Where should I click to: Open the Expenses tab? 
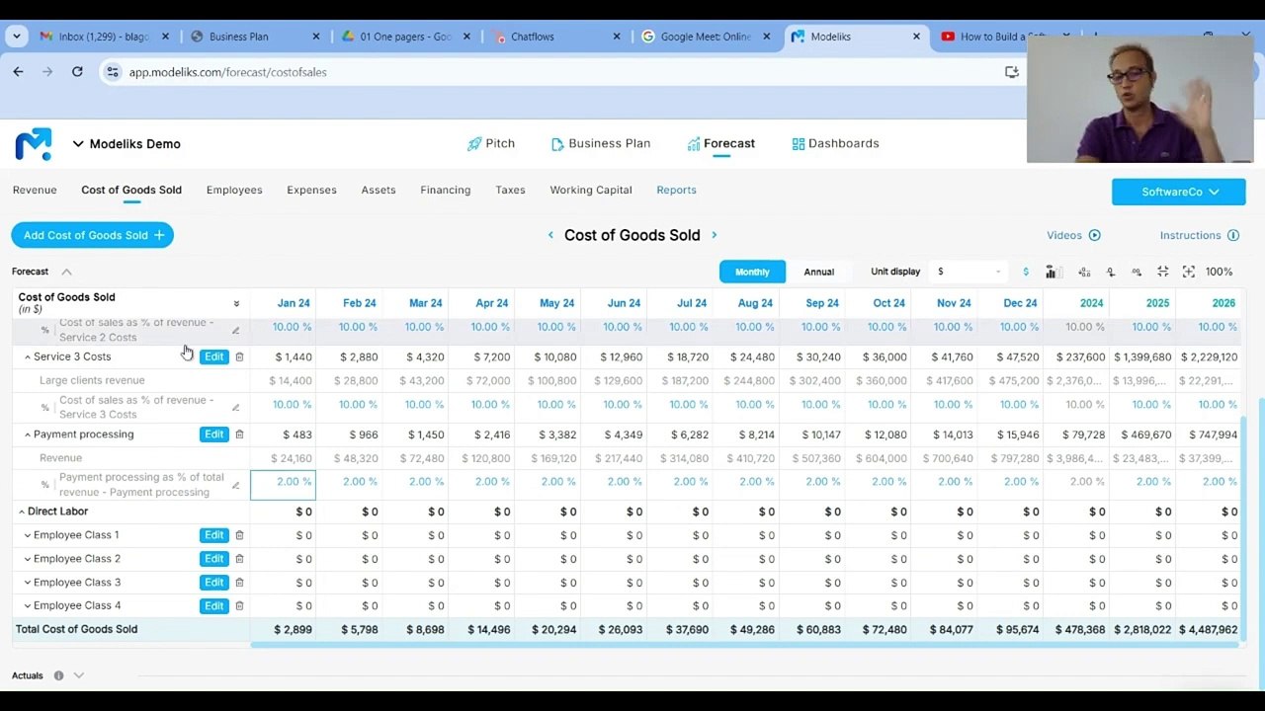coord(311,190)
